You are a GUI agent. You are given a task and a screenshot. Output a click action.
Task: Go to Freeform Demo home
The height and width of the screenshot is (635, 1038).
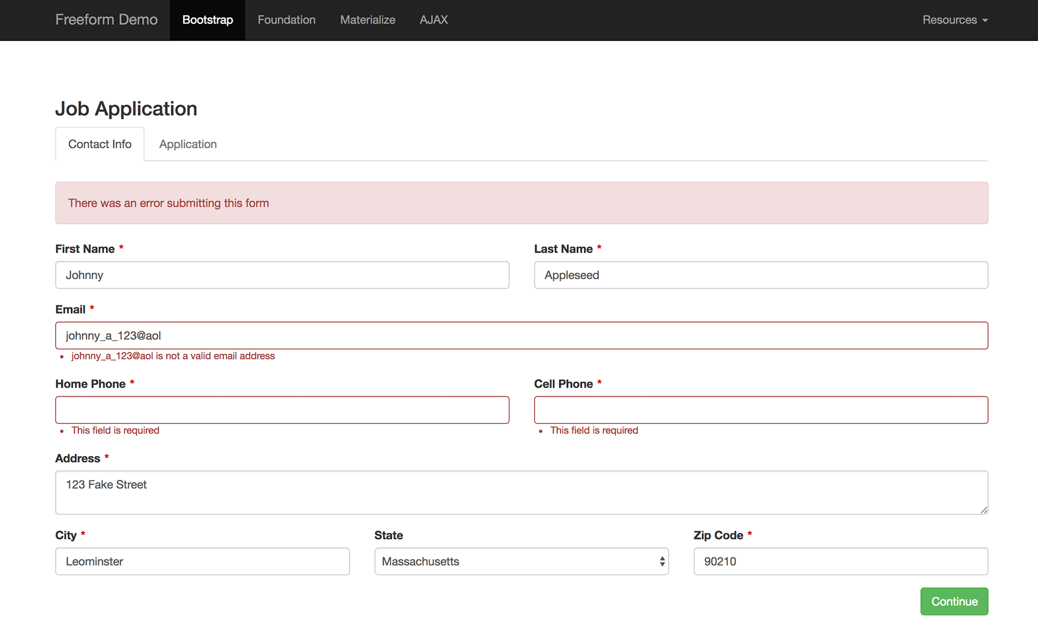point(106,20)
